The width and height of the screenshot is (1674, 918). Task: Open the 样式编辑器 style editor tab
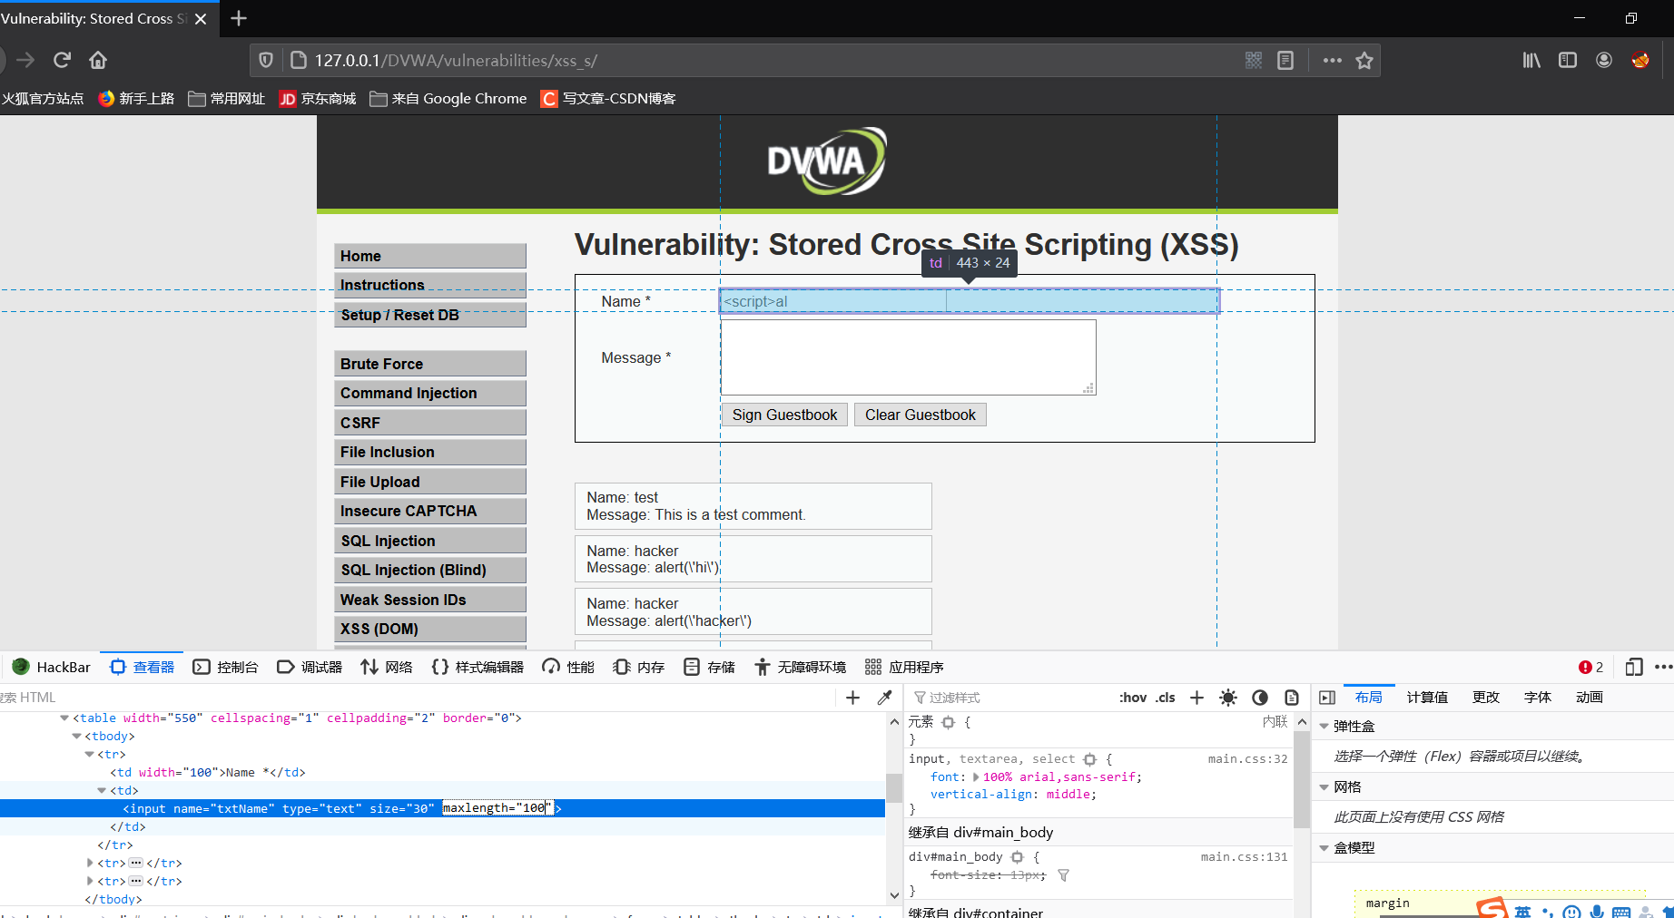coord(478,667)
